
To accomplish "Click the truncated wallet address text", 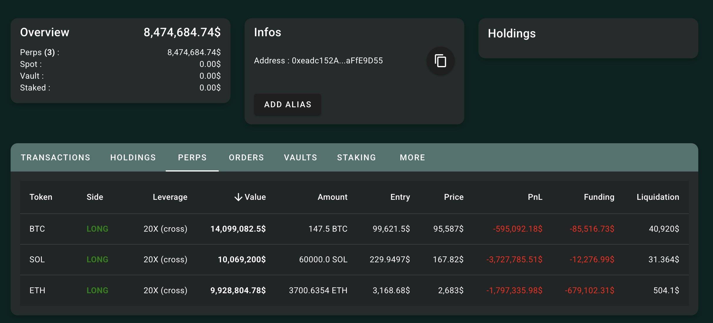I will [x=337, y=61].
